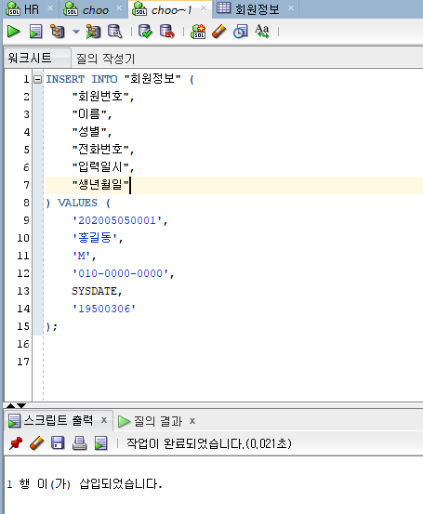
Task: Run script toolbar icon
Action: pos(35,32)
